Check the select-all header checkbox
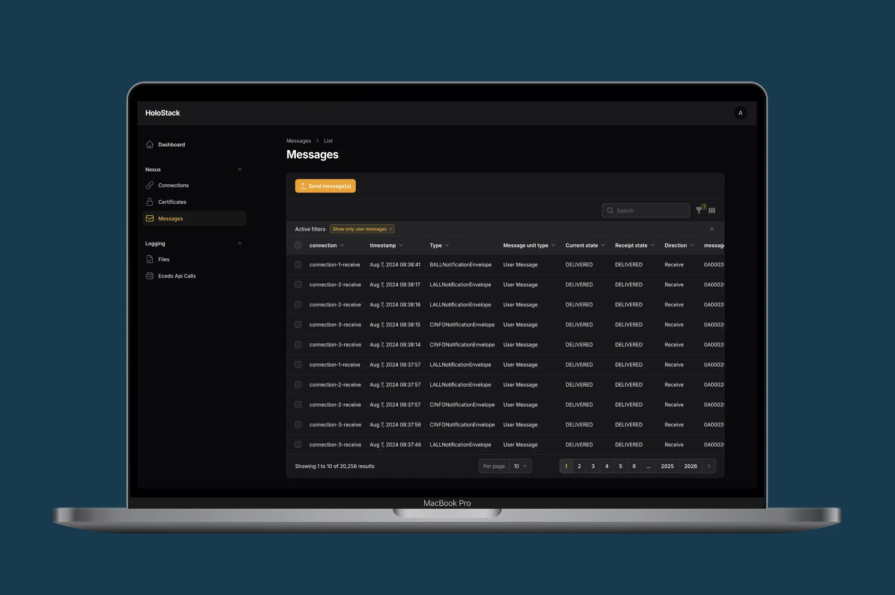The width and height of the screenshot is (895, 595). click(298, 245)
